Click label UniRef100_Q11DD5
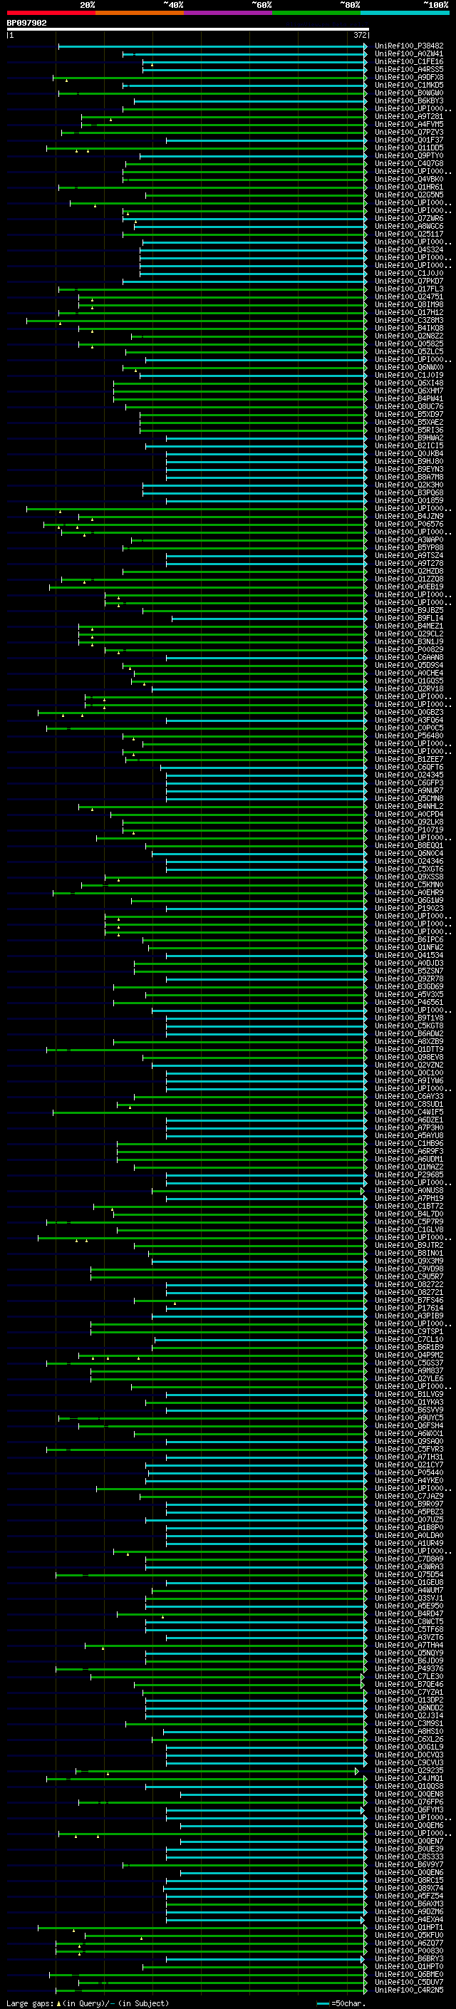Viewport: 456px width, 2009px height. tap(408, 148)
